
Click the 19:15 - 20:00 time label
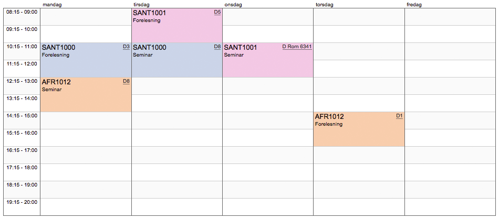[21, 202]
